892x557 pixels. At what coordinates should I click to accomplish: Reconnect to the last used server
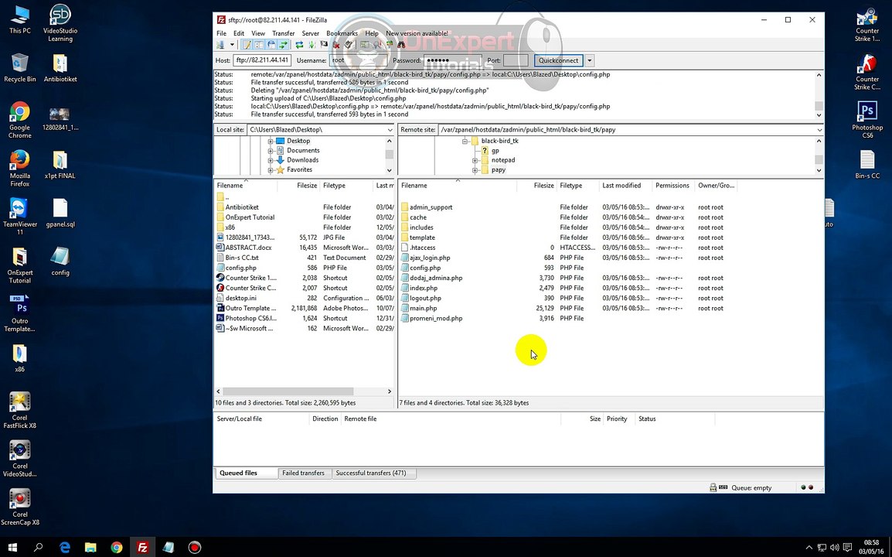349,44
